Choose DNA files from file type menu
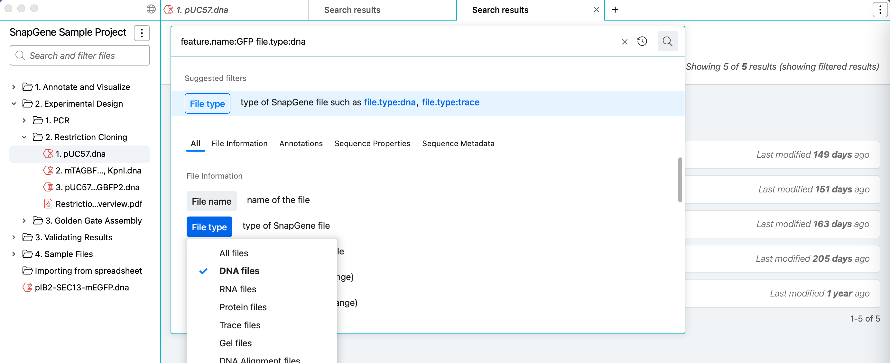Screen dimensions: 890x363 click(x=262, y=271)
